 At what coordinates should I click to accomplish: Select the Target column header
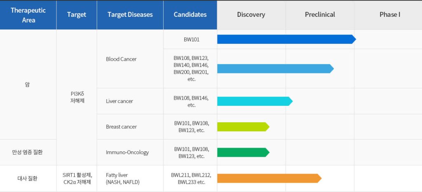77,15
